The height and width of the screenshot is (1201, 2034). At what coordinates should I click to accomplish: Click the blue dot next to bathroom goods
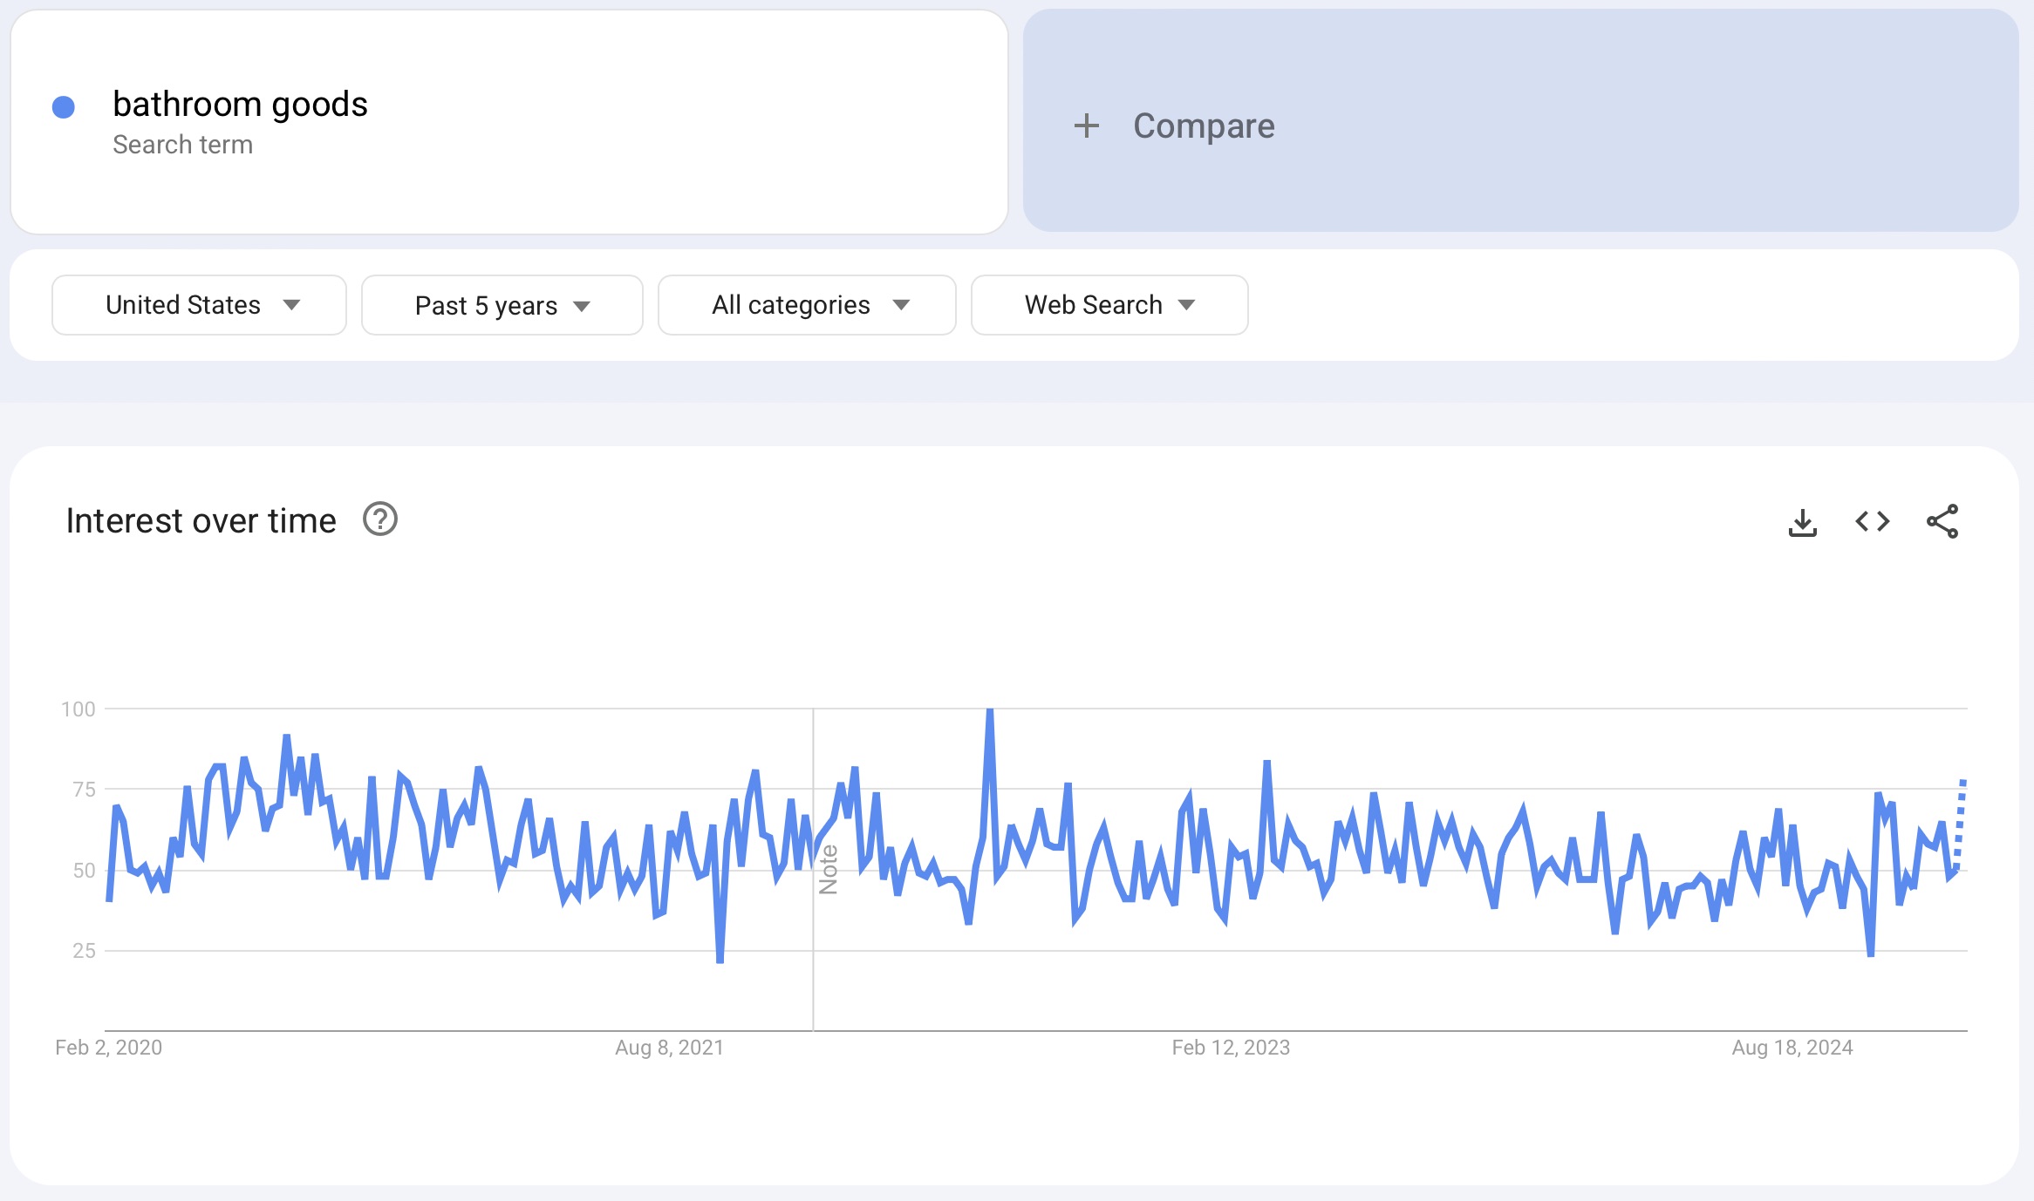pos(64,107)
